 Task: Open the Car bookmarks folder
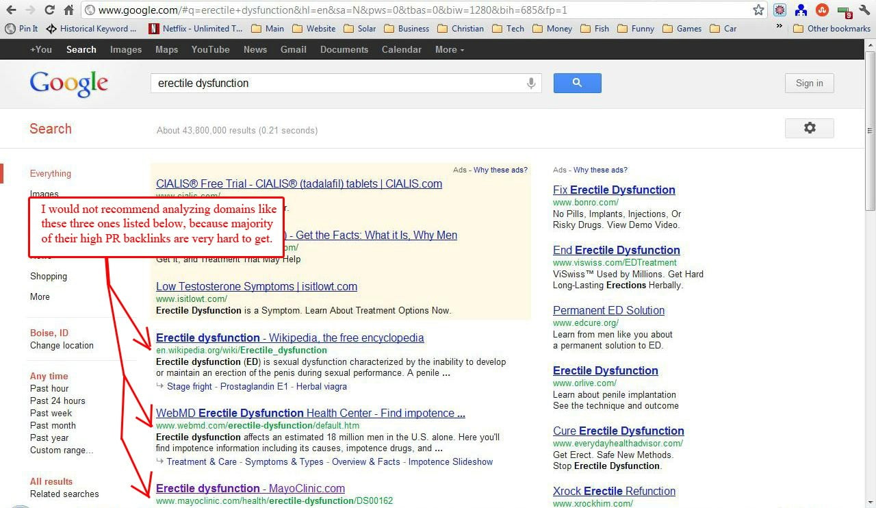[723, 29]
